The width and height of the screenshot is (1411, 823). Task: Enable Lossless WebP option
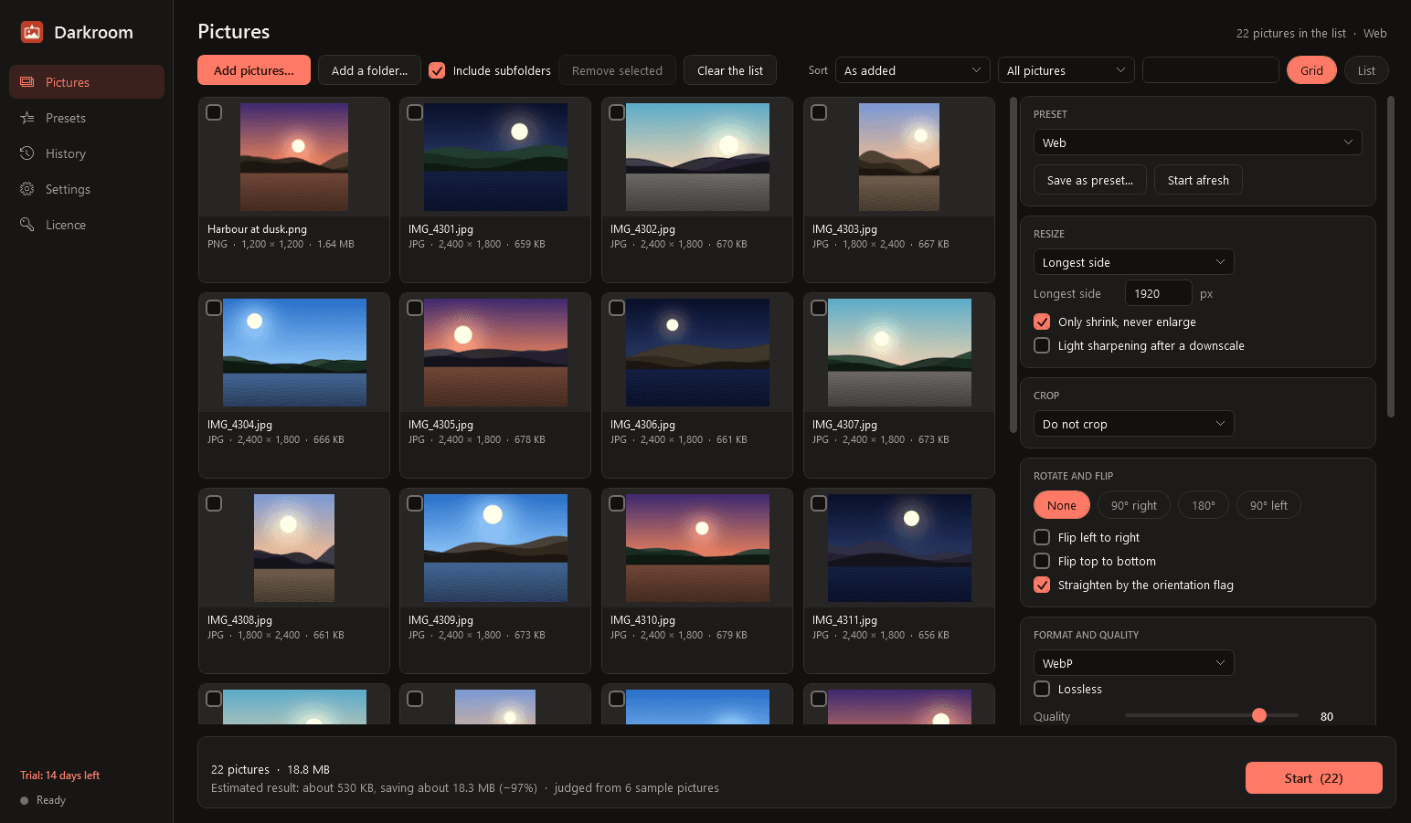click(x=1042, y=689)
